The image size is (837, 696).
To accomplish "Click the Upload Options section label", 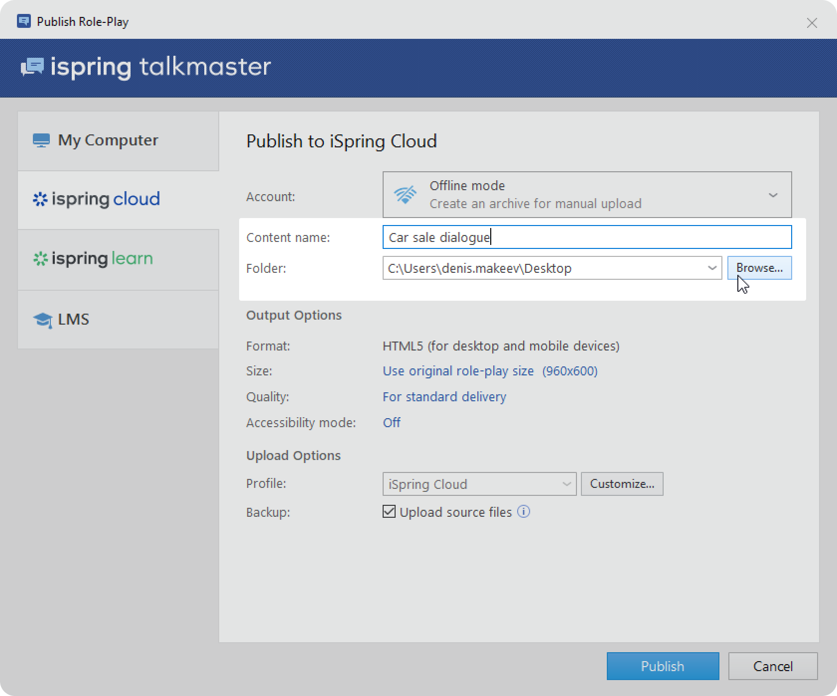I will coord(293,456).
